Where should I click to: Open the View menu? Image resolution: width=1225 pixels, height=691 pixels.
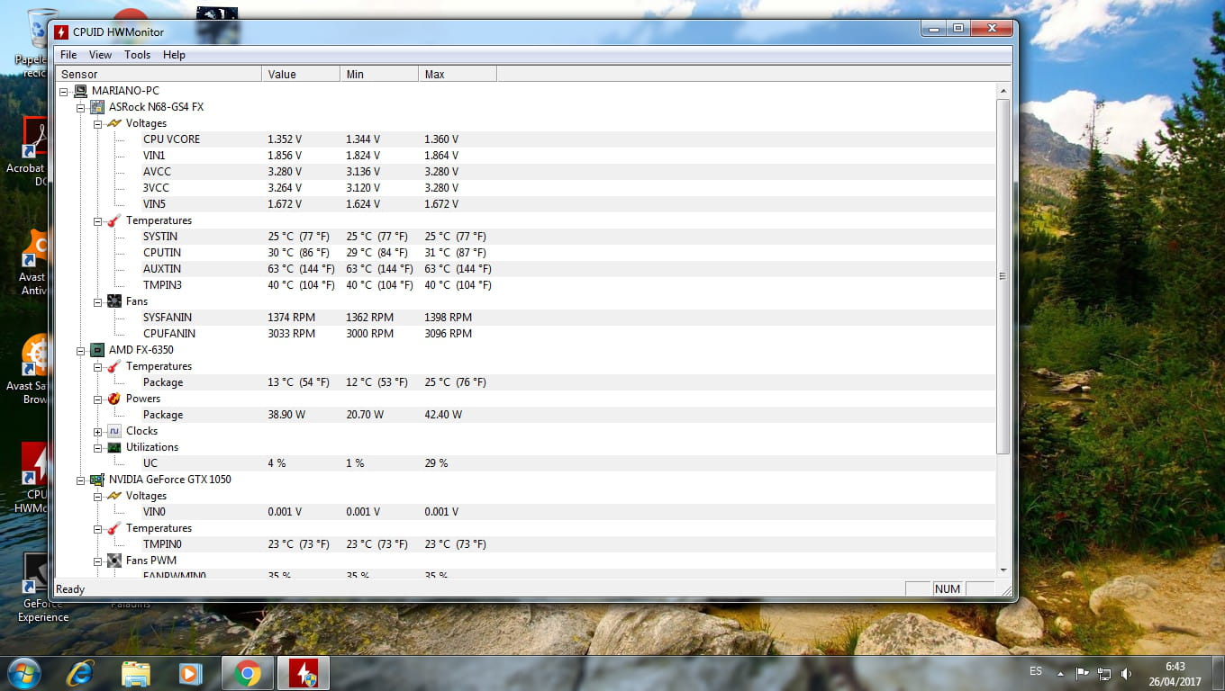(x=100, y=55)
